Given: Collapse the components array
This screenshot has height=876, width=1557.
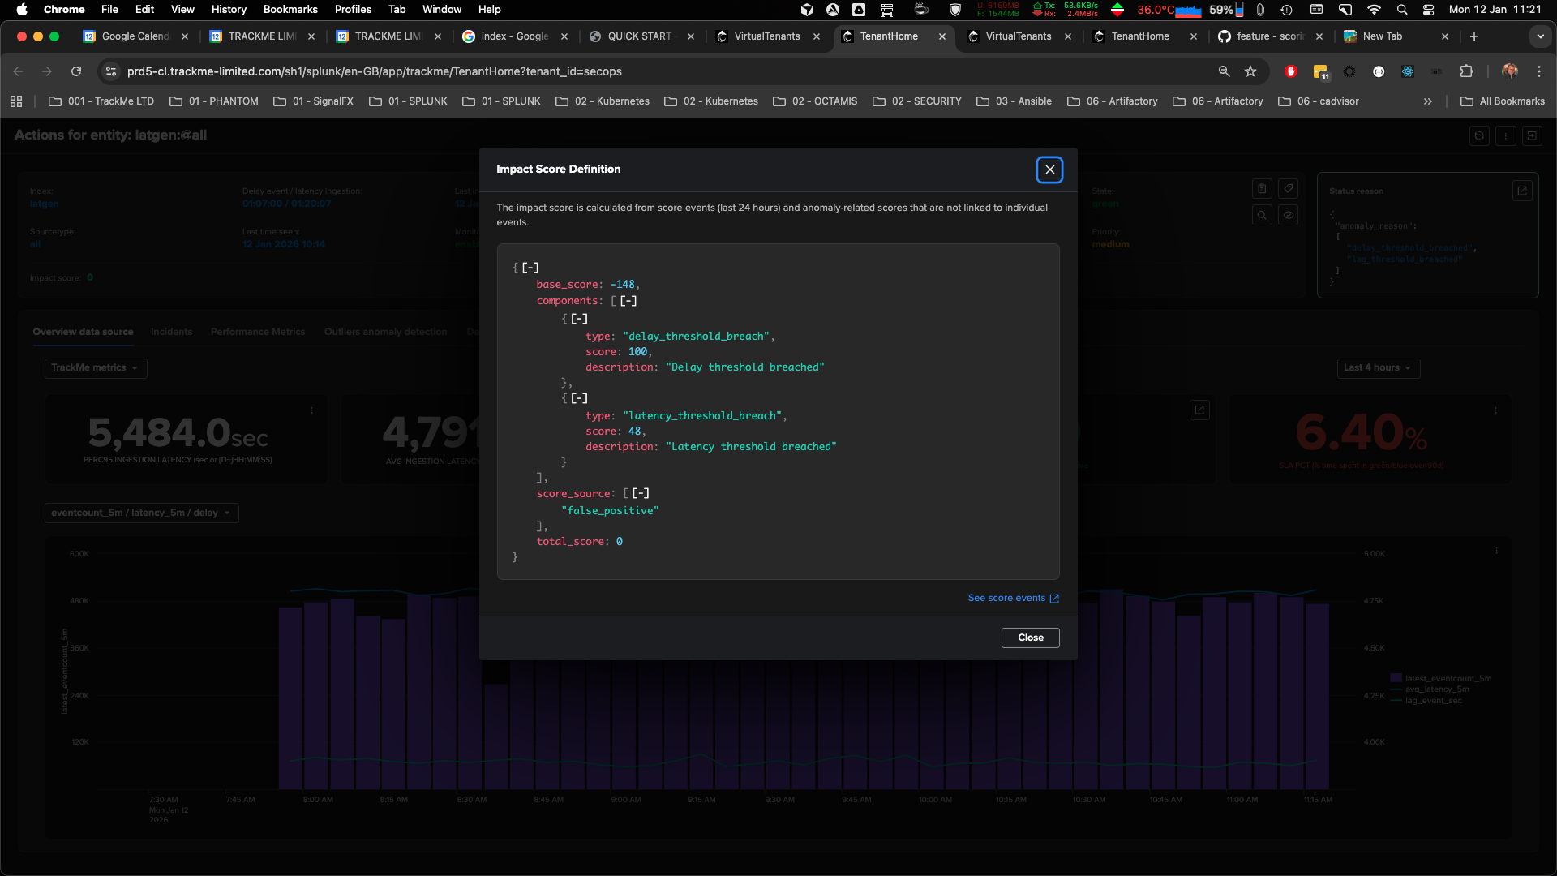Looking at the screenshot, I should (x=628, y=301).
